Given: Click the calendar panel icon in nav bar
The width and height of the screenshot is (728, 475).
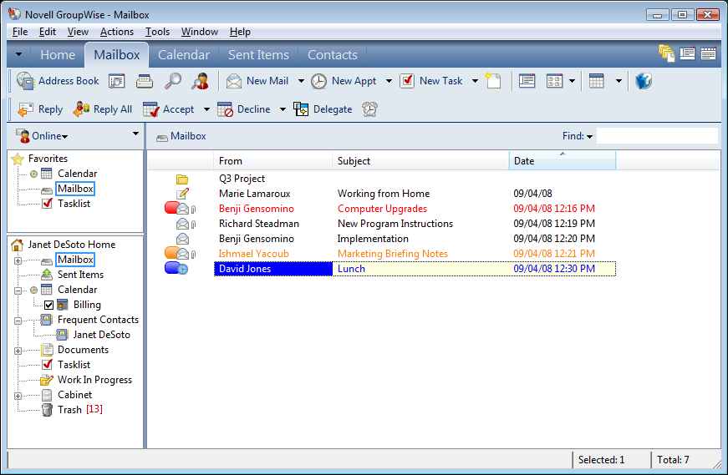Looking at the screenshot, I should 709,53.
